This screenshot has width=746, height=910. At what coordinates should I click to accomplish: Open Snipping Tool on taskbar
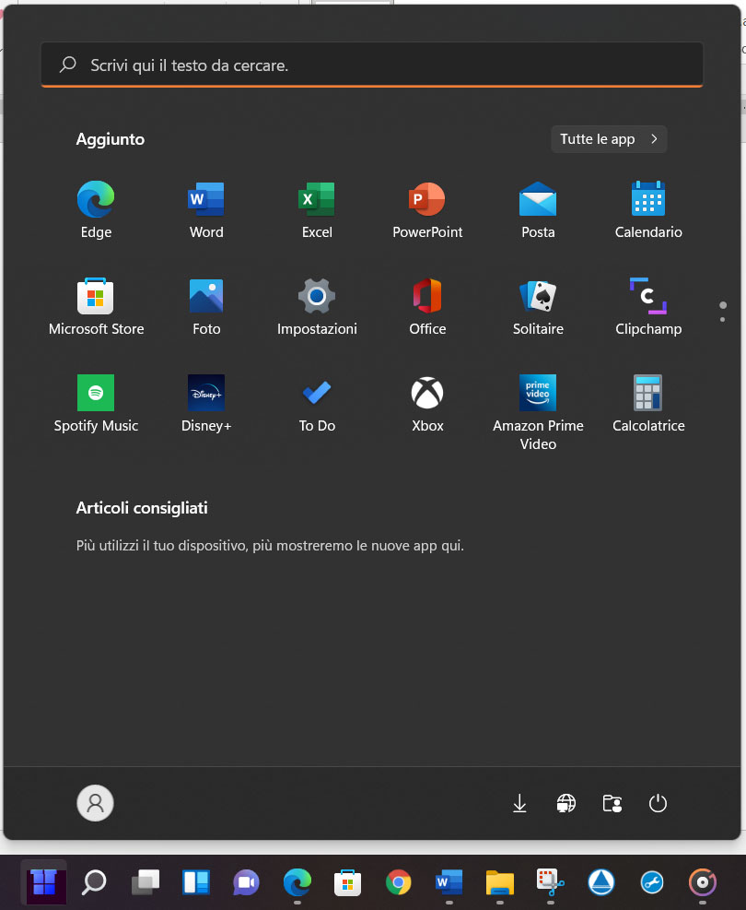pos(550,882)
